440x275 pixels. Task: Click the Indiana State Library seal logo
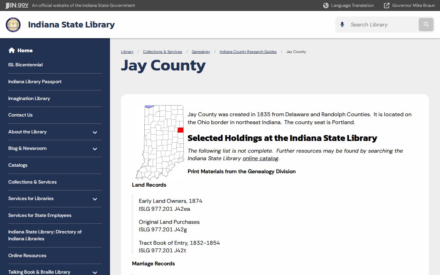point(13,25)
